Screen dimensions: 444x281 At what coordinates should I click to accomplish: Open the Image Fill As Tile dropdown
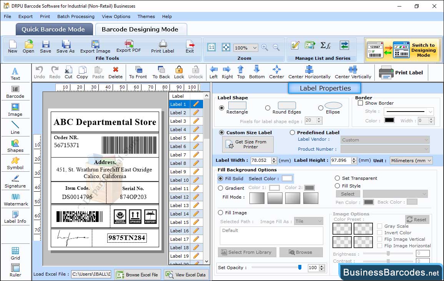308,221
